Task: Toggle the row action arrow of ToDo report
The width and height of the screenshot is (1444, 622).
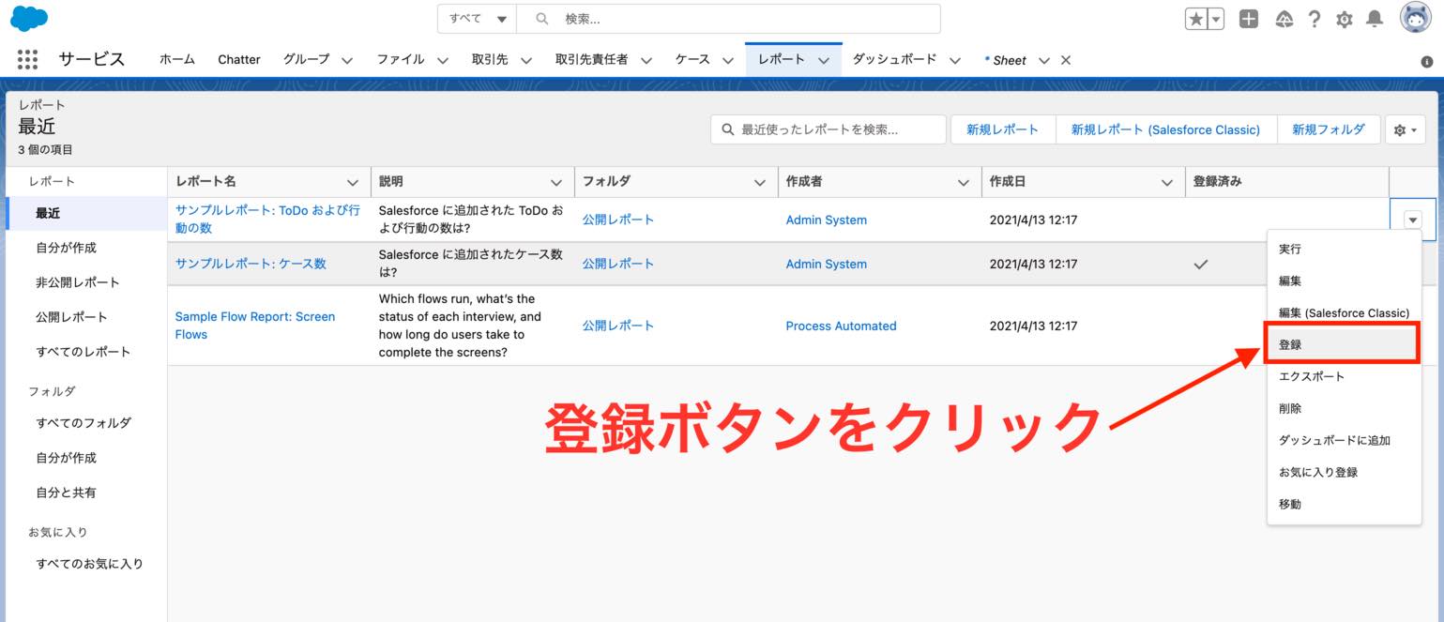Action: coord(1413,220)
